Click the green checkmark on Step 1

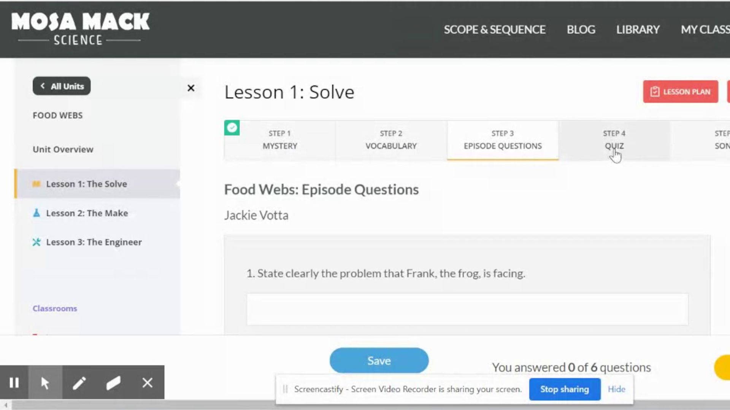point(232,128)
